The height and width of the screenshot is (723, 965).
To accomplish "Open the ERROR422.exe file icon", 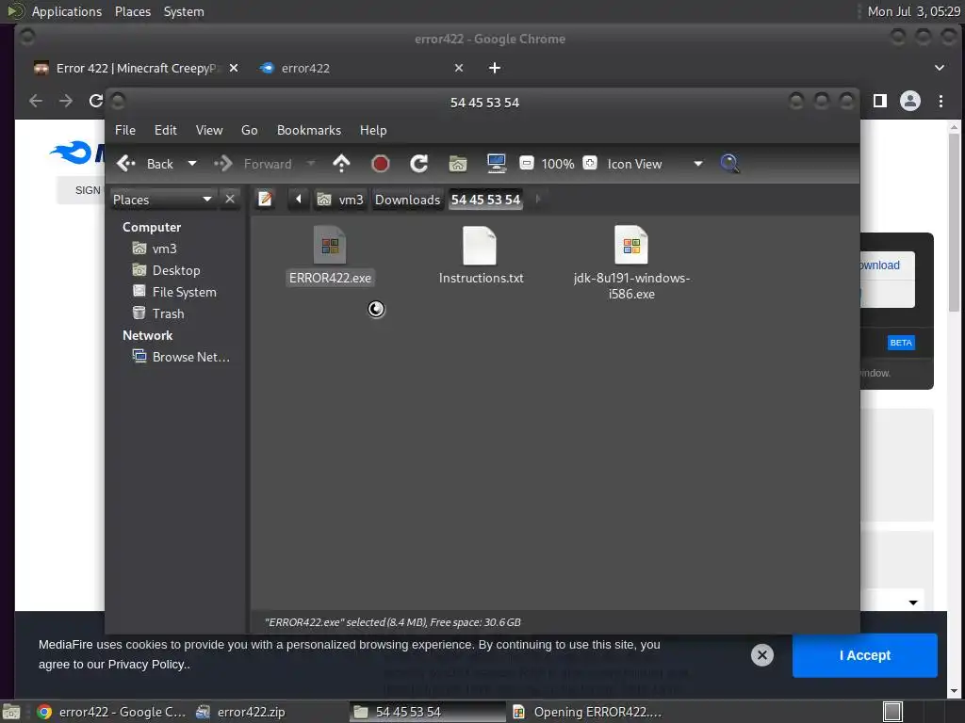I will 330,246.
